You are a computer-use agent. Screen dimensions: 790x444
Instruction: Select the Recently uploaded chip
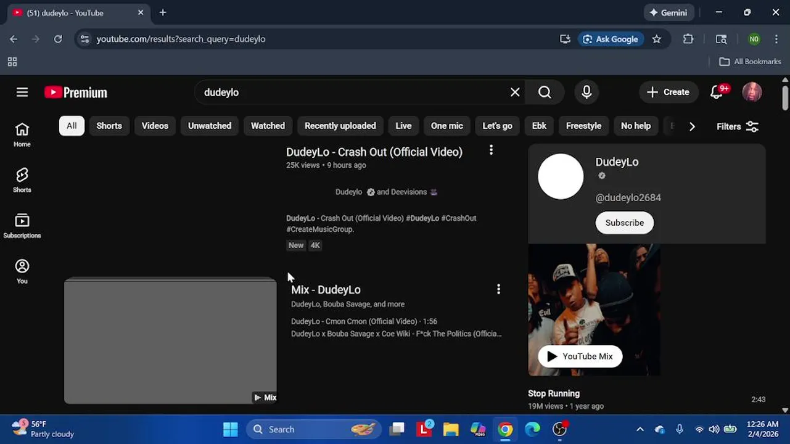tap(340, 126)
